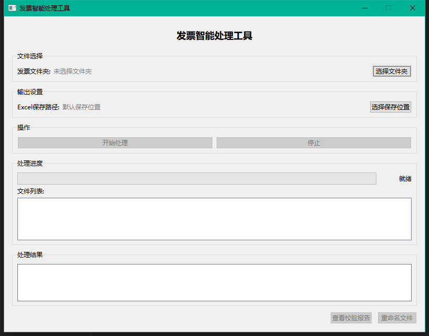Screen dimensions: 429x336
Task: Click the 选择文件夹 button
Action: pyautogui.click(x=391, y=72)
